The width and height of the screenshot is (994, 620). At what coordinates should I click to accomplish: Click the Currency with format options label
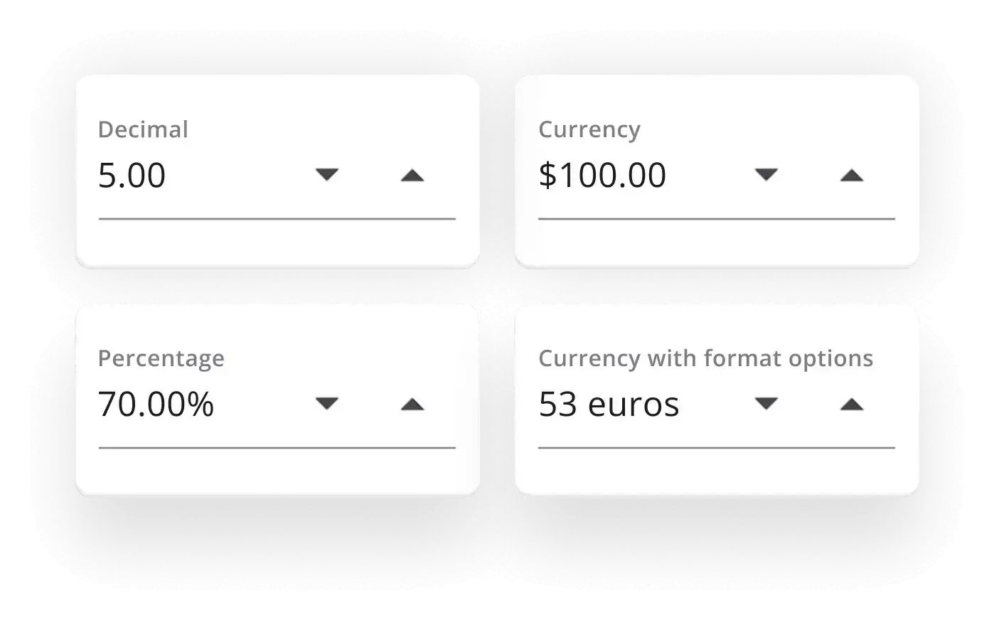pos(706,358)
